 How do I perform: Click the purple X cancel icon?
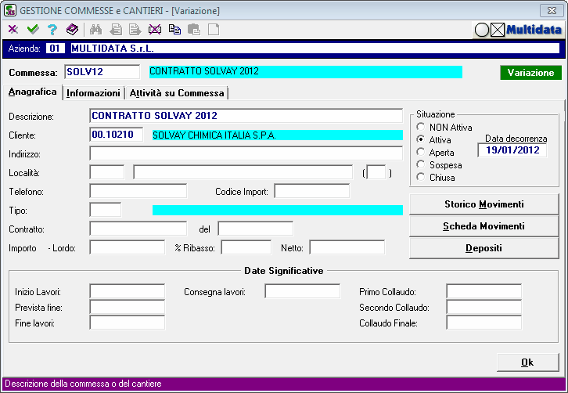point(13,30)
